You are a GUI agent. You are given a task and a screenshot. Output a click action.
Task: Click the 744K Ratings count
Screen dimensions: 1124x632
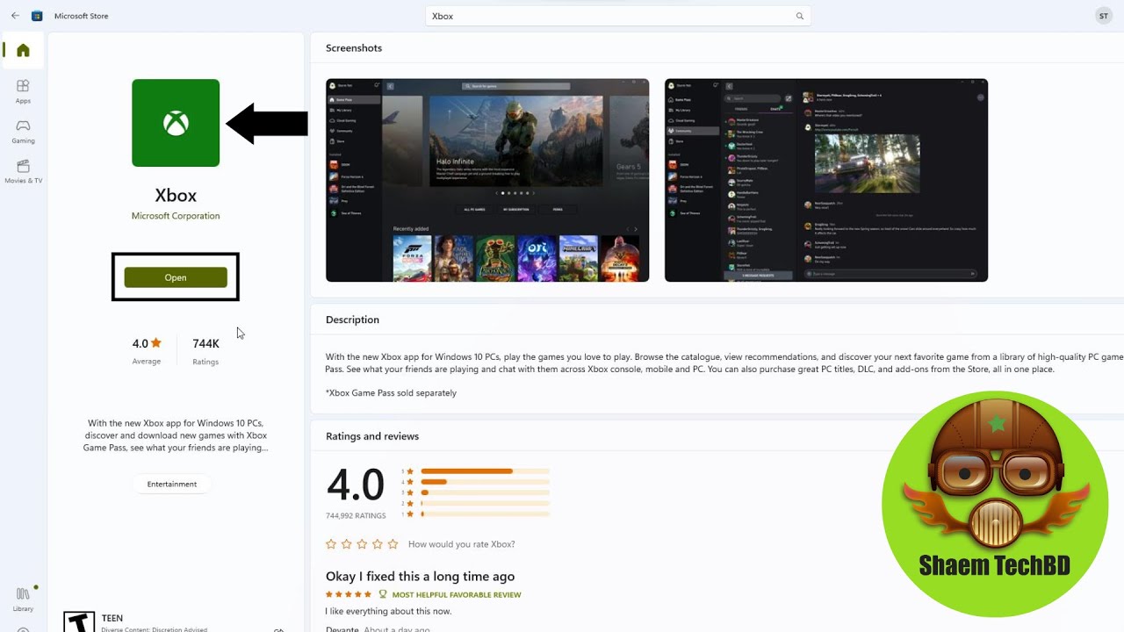[205, 349]
